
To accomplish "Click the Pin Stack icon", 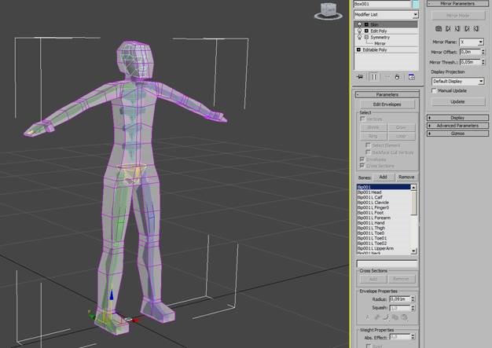I will pyautogui.click(x=360, y=77).
